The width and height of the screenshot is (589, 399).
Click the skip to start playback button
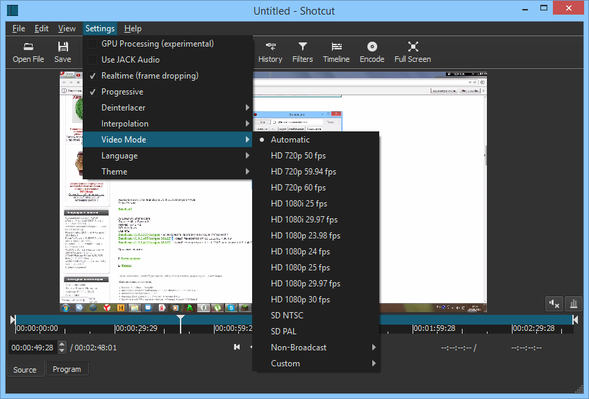(237, 347)
